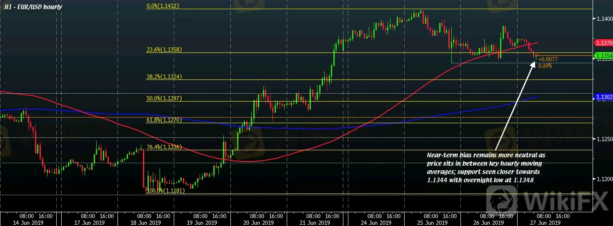Click the 100.0%(1.1181) Fibonacci label
The width and height of the screenshot is (613, 226).
click(x=165, y=191)
